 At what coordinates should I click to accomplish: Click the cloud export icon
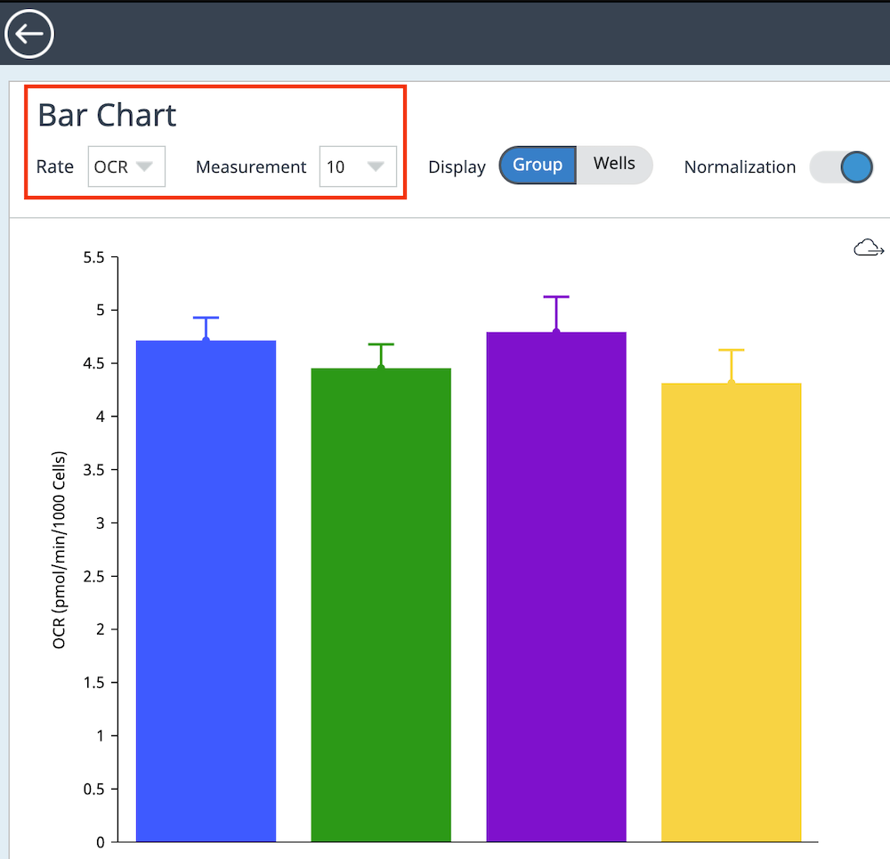point(868,248)
